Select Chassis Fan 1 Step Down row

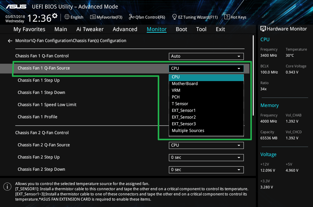click(x=41, y=93)
